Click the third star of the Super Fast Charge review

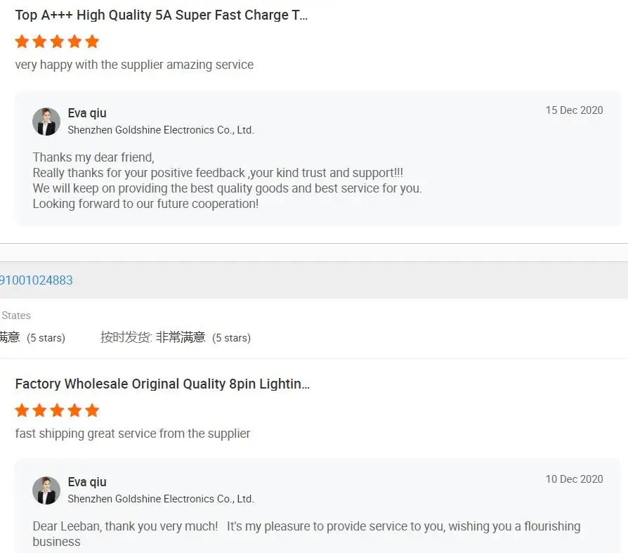click(x=57, y=41)
